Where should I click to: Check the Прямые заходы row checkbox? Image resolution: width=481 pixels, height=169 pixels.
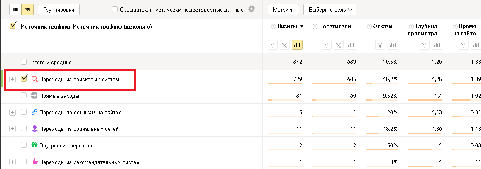click(x=24, y=96)
